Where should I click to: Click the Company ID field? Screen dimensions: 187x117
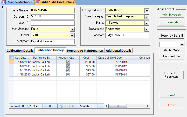click(x=53, y=17)
